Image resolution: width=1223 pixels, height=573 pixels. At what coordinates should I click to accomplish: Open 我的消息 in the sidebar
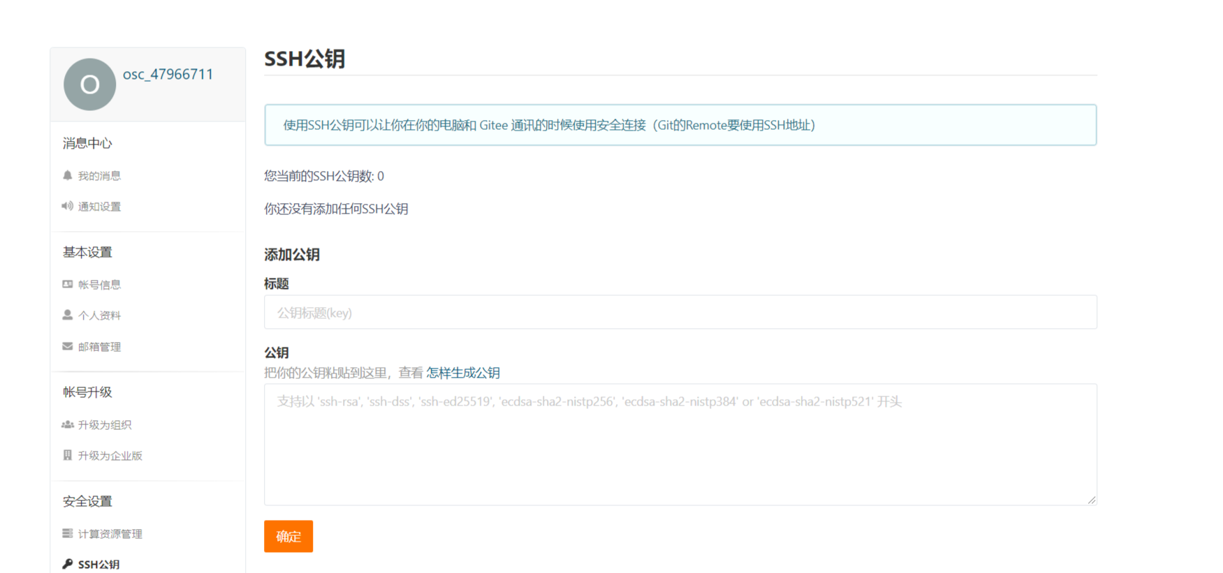pyautogui.click(x=99, y=176)
